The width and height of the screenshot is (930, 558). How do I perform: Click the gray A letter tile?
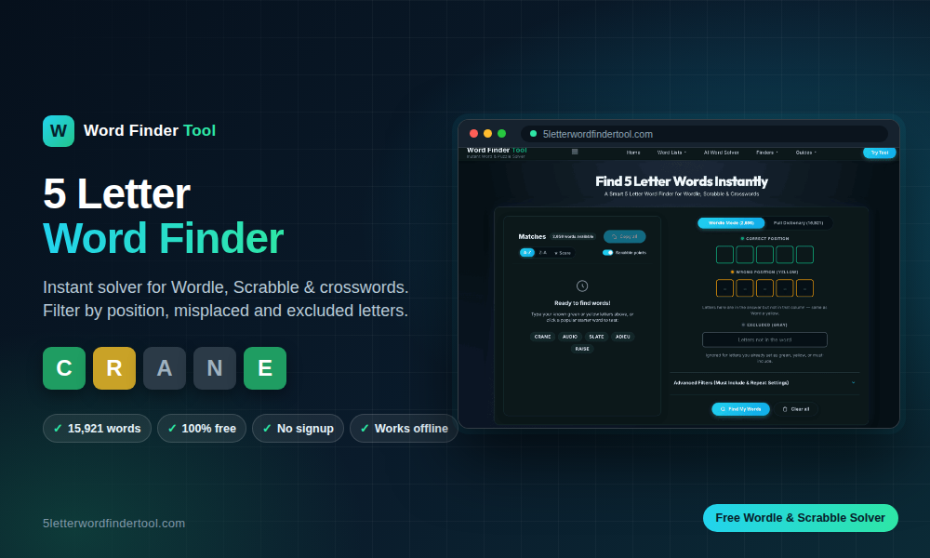coord(165,368)
